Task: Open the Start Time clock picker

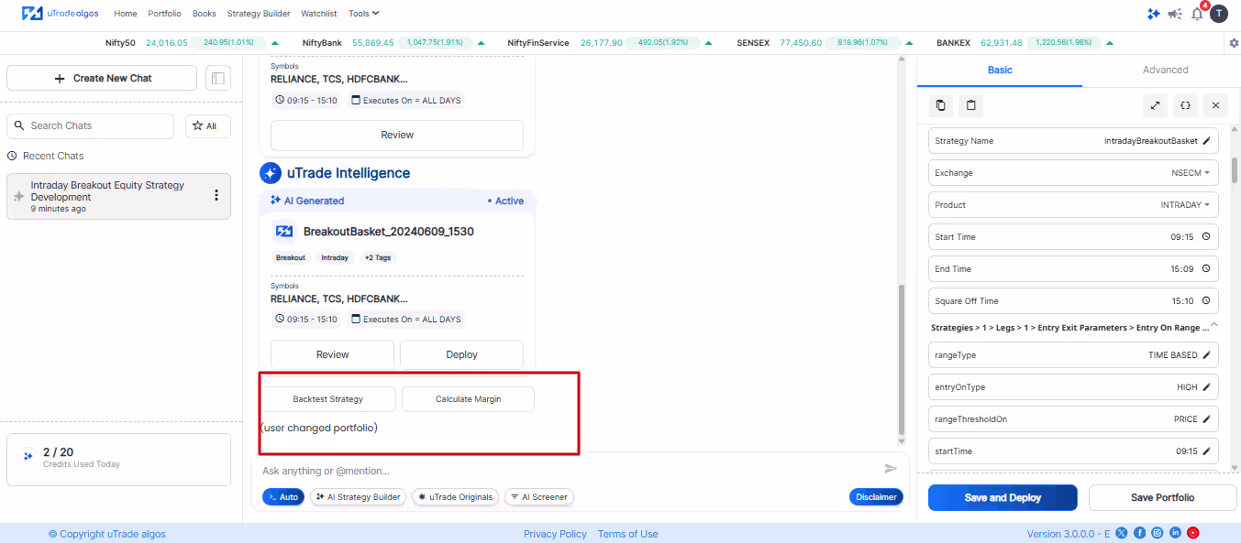Action: (1205, 237)
